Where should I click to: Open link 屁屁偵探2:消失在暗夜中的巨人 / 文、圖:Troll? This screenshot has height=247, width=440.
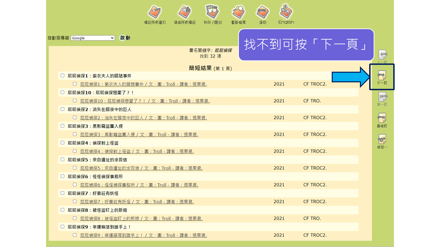[143, 118]
